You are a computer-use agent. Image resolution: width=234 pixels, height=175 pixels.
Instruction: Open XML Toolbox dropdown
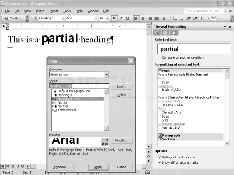[x=23, y=18]
